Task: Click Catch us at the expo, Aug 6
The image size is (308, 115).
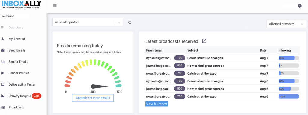Action: (202, 96)
